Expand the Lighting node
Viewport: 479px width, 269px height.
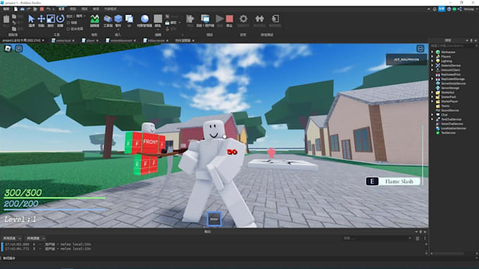click(x=432, y=61)
